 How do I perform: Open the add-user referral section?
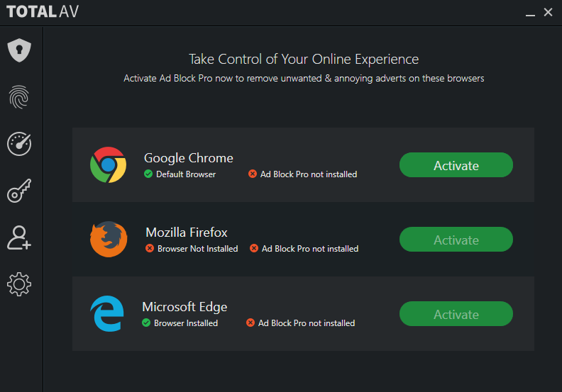19,237
